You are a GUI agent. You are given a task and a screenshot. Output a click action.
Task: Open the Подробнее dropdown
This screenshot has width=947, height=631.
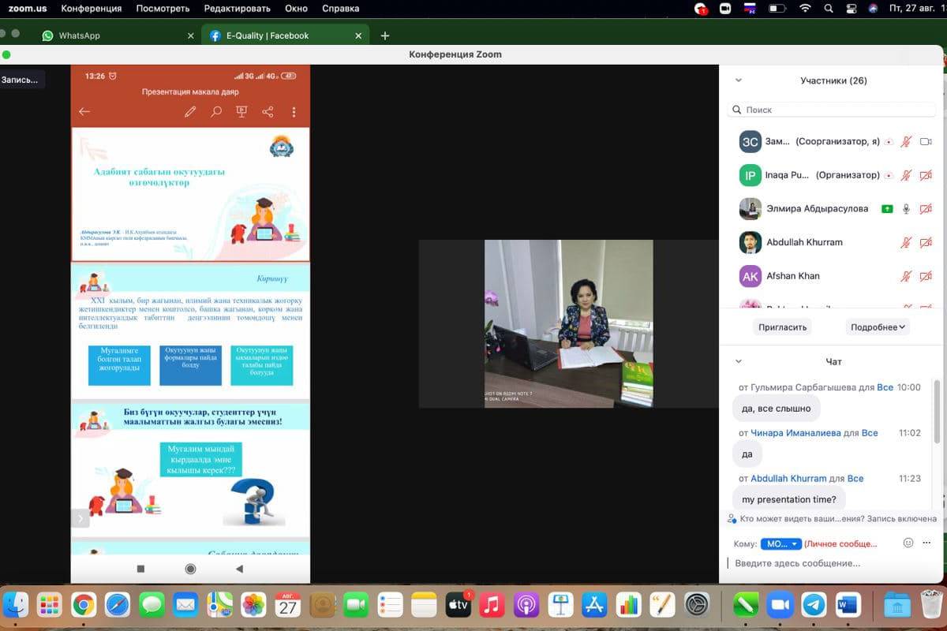tap(878, 327)
